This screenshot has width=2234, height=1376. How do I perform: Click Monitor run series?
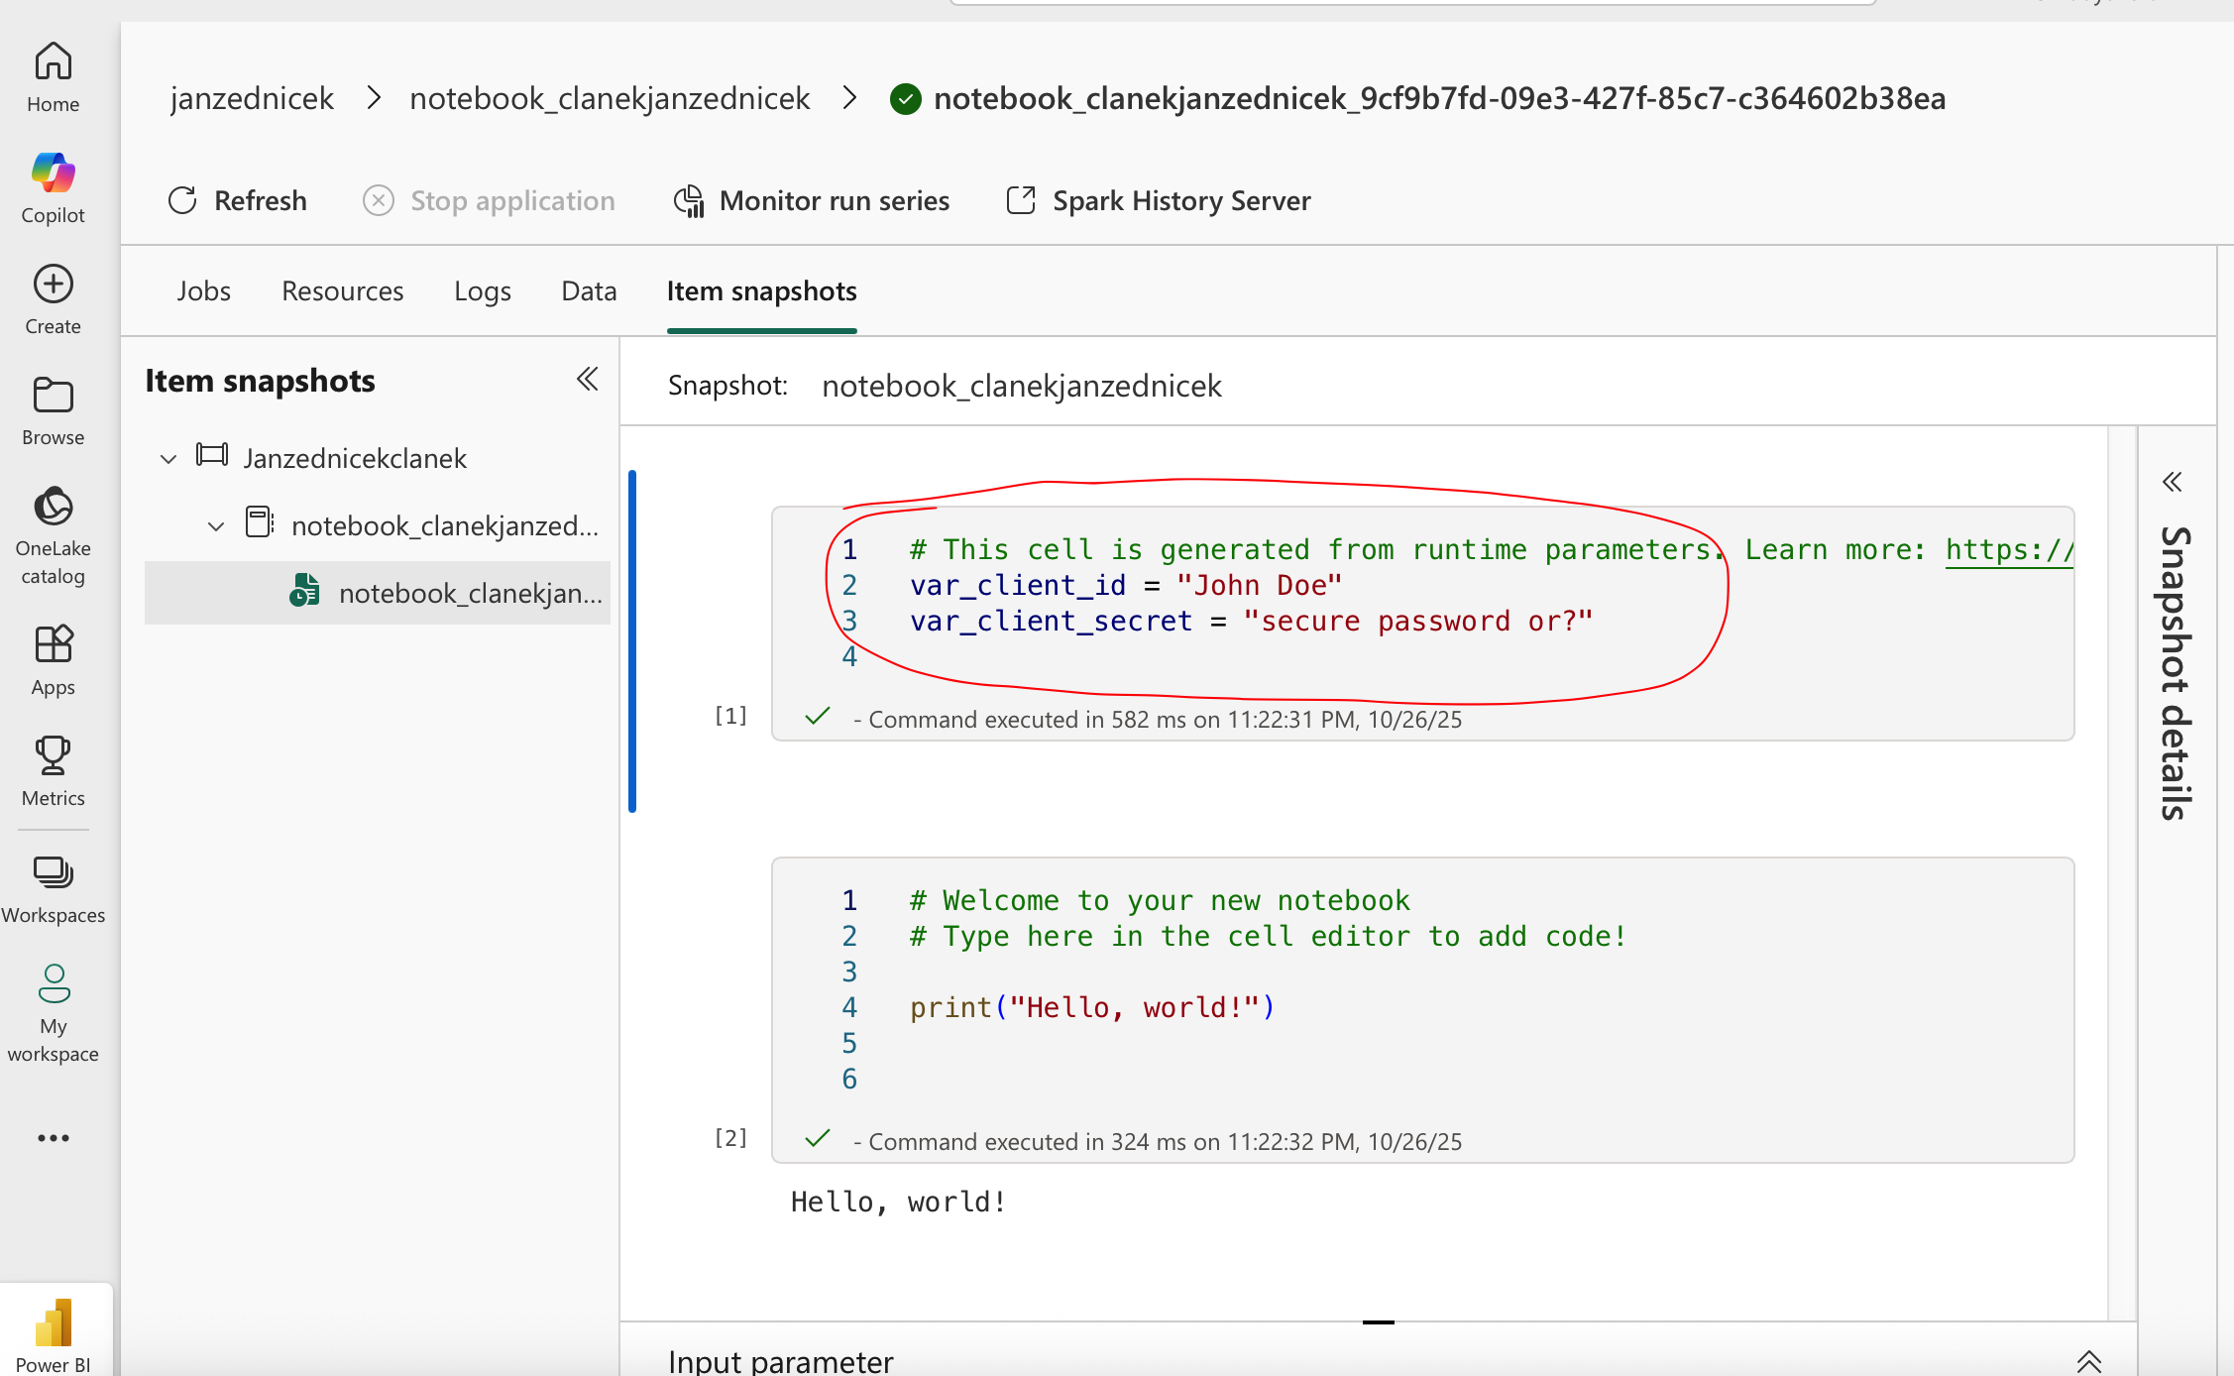[811, 201]
